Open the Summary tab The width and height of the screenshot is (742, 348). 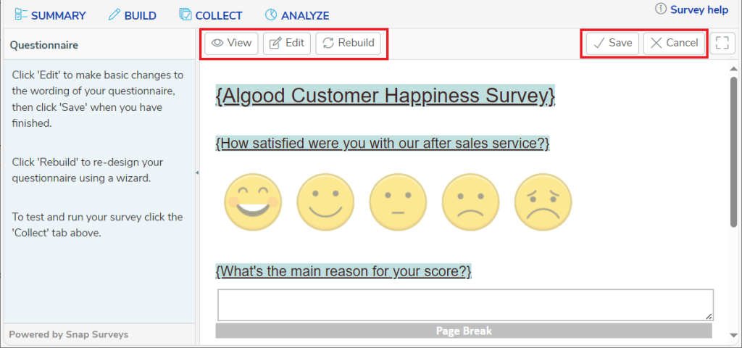50,15
